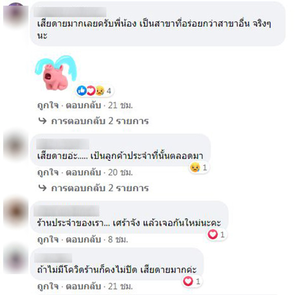Reply to the ร้านประจำของเรา comment
The width and height of the screenshot is (304, 295).
(84, 239)
